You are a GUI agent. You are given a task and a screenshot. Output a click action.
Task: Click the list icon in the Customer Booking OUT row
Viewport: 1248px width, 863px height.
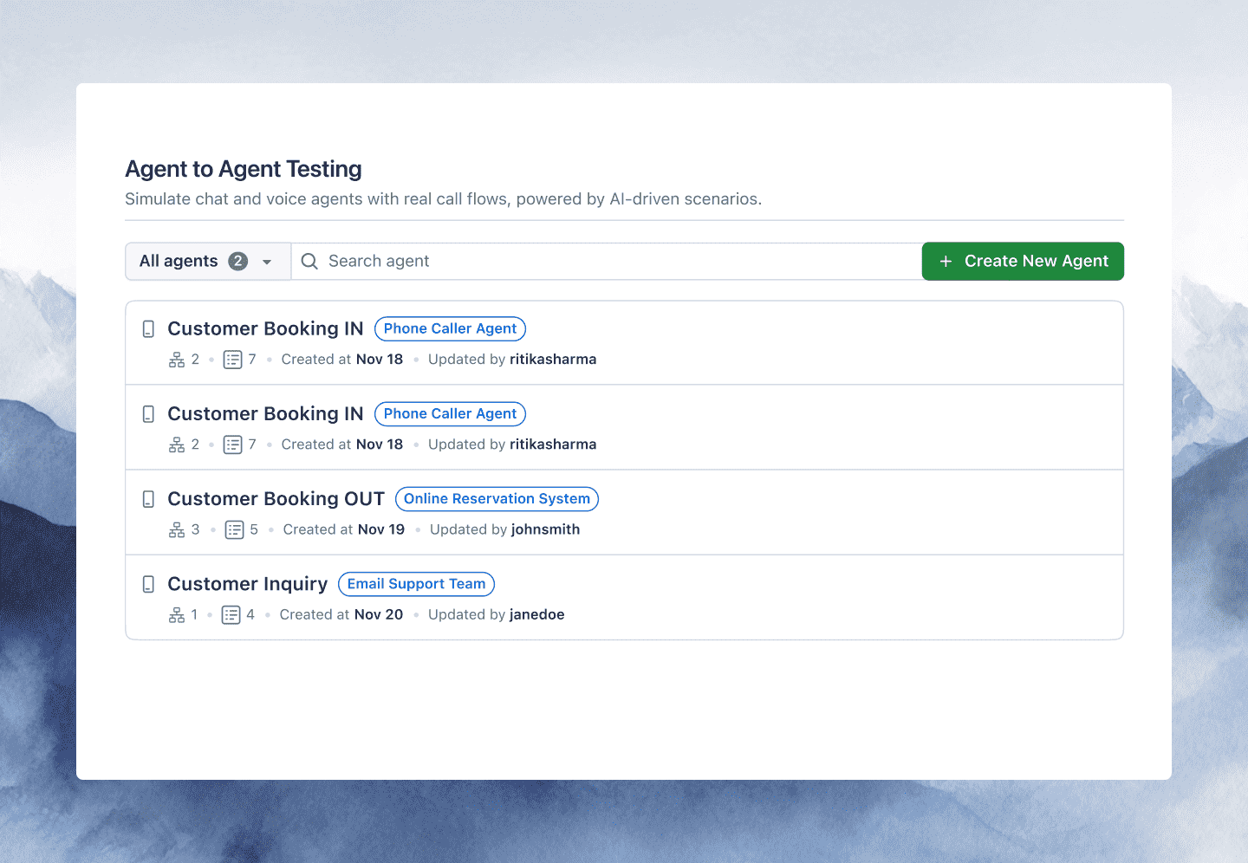point(234,529)
